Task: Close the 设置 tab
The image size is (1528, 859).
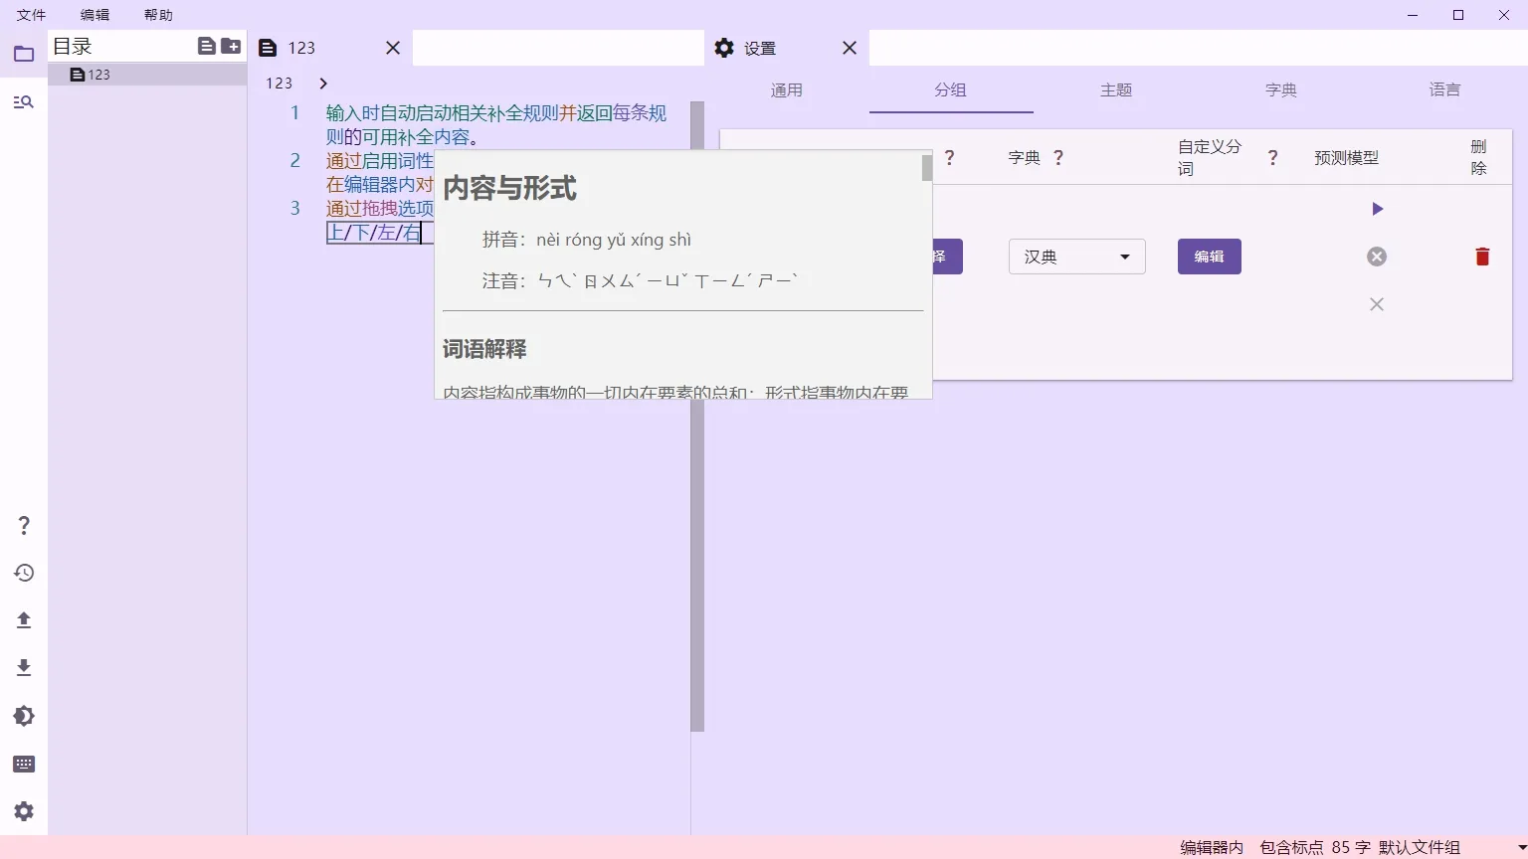Action: tap(850, 48)
